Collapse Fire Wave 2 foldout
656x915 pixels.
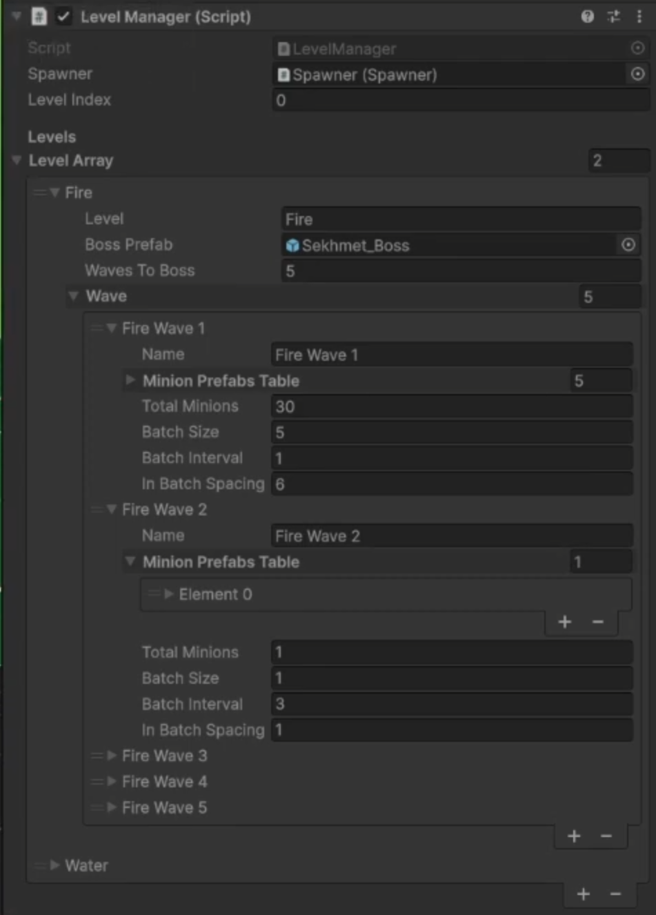[111, 509]
